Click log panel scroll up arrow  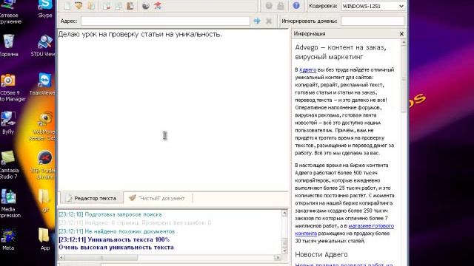(284, 213)
